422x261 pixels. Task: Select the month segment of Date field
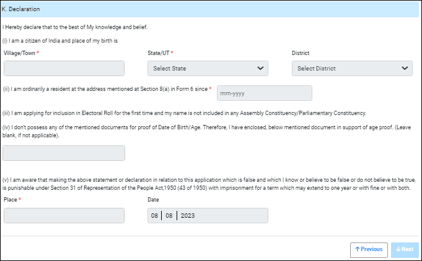pyautogui.click(x=169, y=215)
